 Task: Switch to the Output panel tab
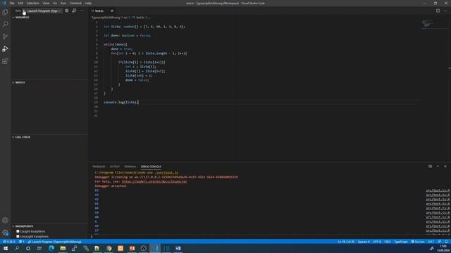pos(114,167)
